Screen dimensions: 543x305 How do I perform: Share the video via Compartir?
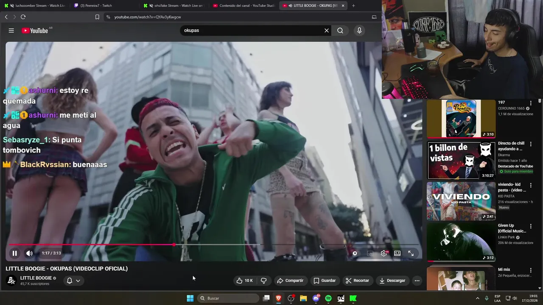[x=290, y=280]
